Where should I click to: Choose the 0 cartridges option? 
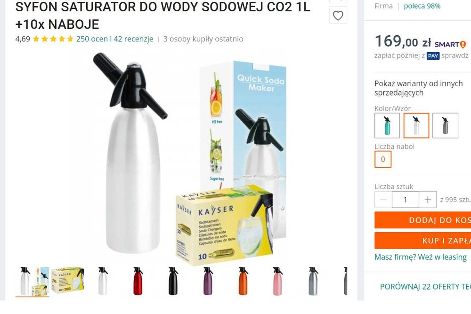(x=383, y=159)
